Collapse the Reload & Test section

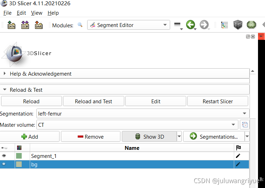coord(125,90)
